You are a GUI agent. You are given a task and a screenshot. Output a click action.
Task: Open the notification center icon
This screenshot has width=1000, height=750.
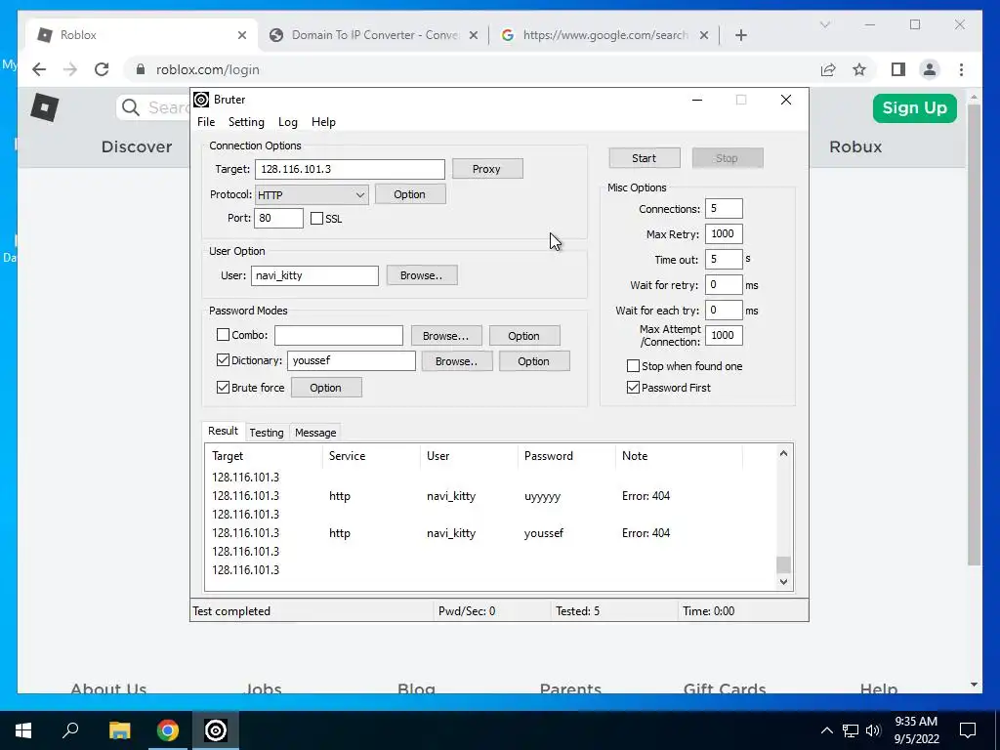point(968,730)
